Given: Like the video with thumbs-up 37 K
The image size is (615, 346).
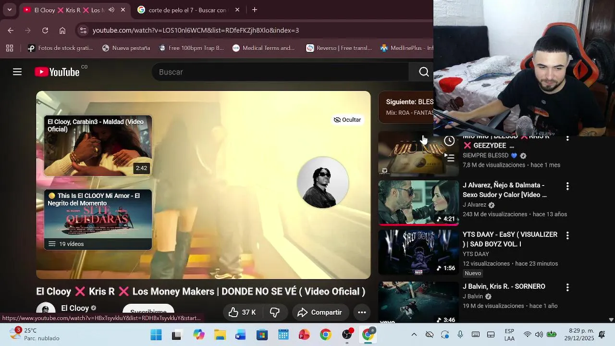Looking at the screenshot, I should point(242,312).
